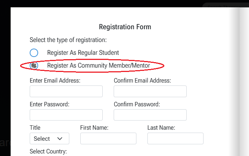Image resolution: width=249 pixels, height=156 pixels.
Task: Focus the Enter Email Address input field
Action: coord(66,91)
